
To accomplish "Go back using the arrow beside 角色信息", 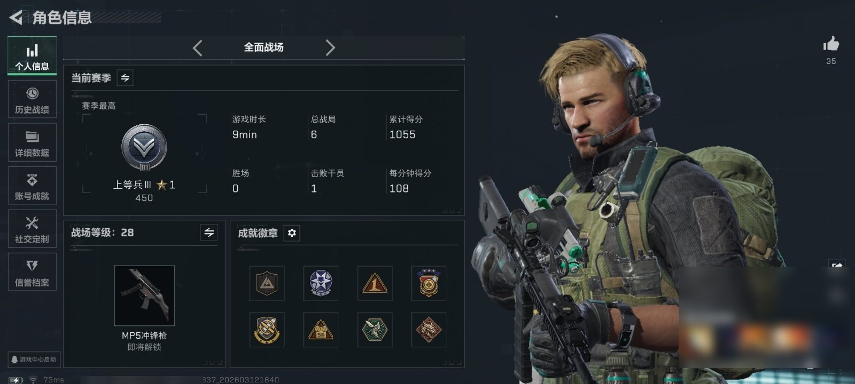I will coord(16,18).
